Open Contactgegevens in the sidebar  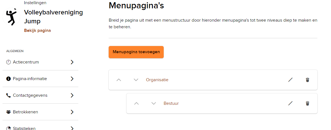(x=30, y=95)
